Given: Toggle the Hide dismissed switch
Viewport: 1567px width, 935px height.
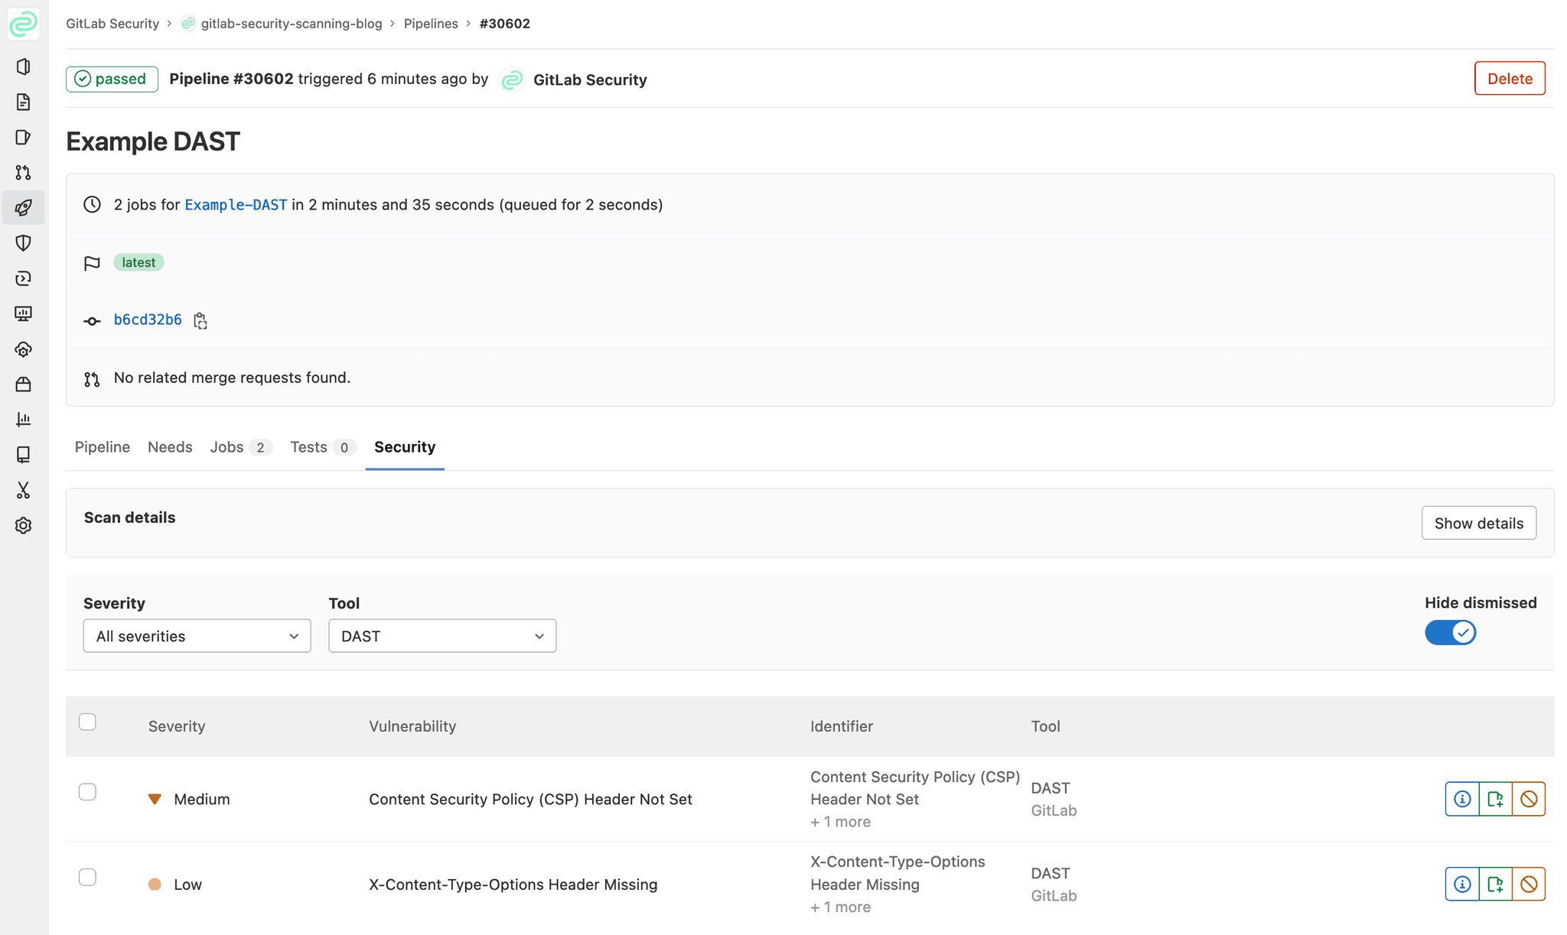Looking at the screenshot, I should pos(1449,633).
